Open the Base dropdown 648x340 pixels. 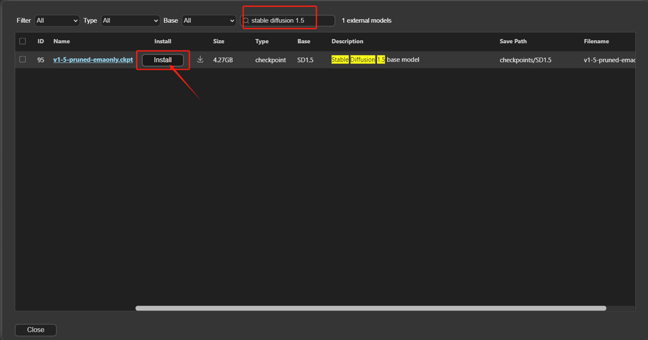click(208, 21)
